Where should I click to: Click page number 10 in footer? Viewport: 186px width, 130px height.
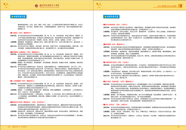[178, 127]
